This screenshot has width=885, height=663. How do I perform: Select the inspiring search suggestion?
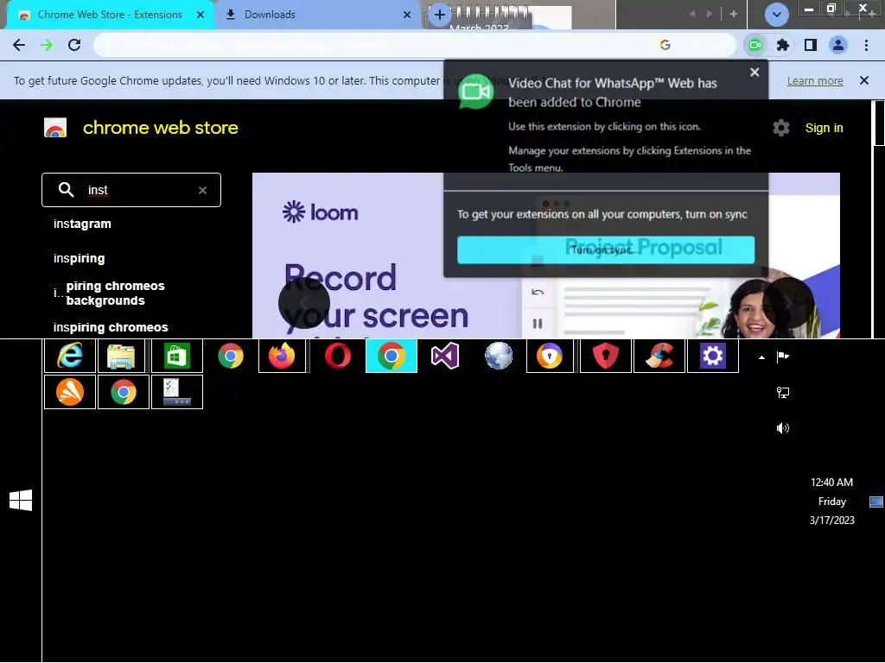(x=79, y=258)
